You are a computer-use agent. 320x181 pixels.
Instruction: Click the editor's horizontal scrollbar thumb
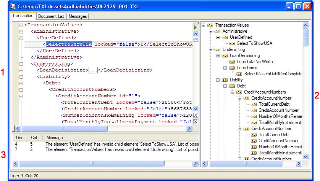(65, 129)
